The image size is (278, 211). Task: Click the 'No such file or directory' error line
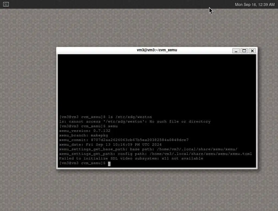pos(135,122)
